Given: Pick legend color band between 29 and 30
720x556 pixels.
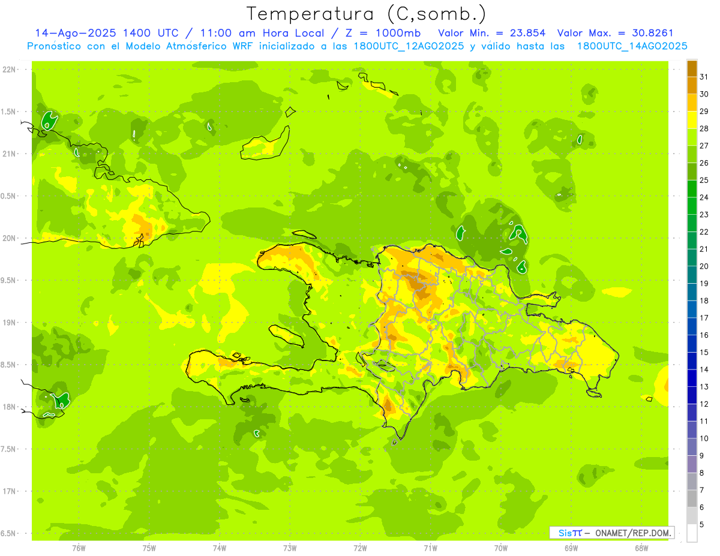Looking at the screenshot, I should point(692,103).
